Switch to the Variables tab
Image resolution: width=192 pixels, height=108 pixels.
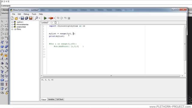51,99
